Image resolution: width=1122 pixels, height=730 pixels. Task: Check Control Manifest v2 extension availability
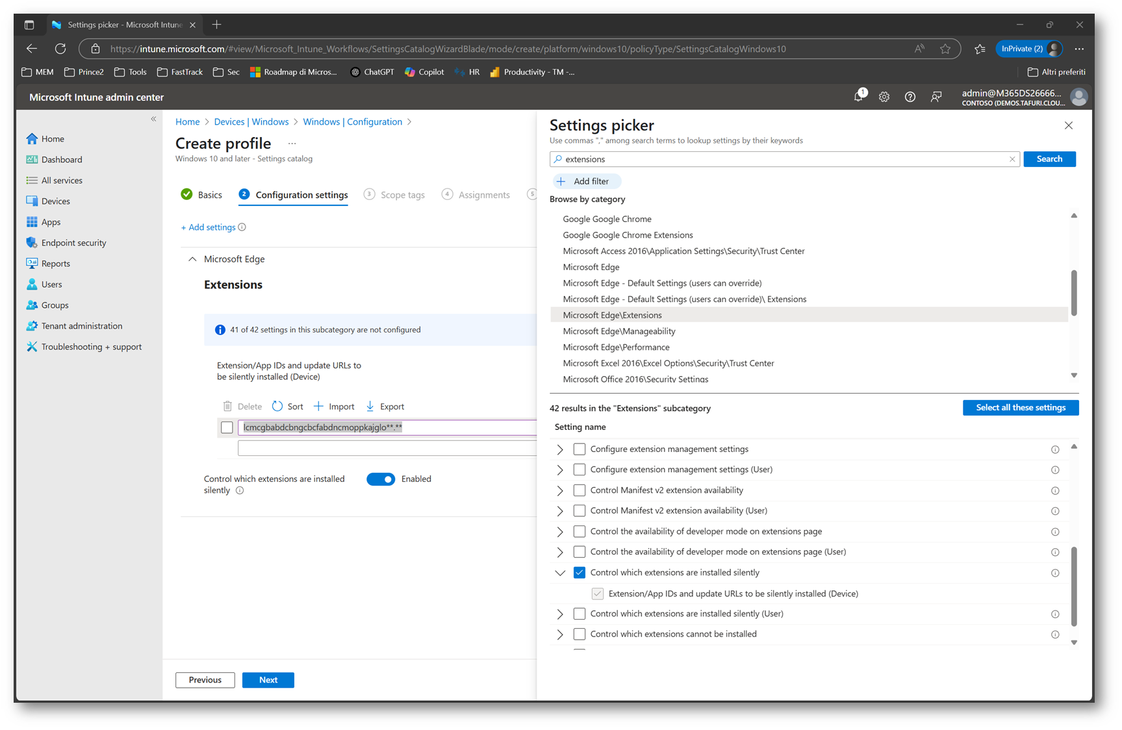pyautogui.click(x=580, y=490)
